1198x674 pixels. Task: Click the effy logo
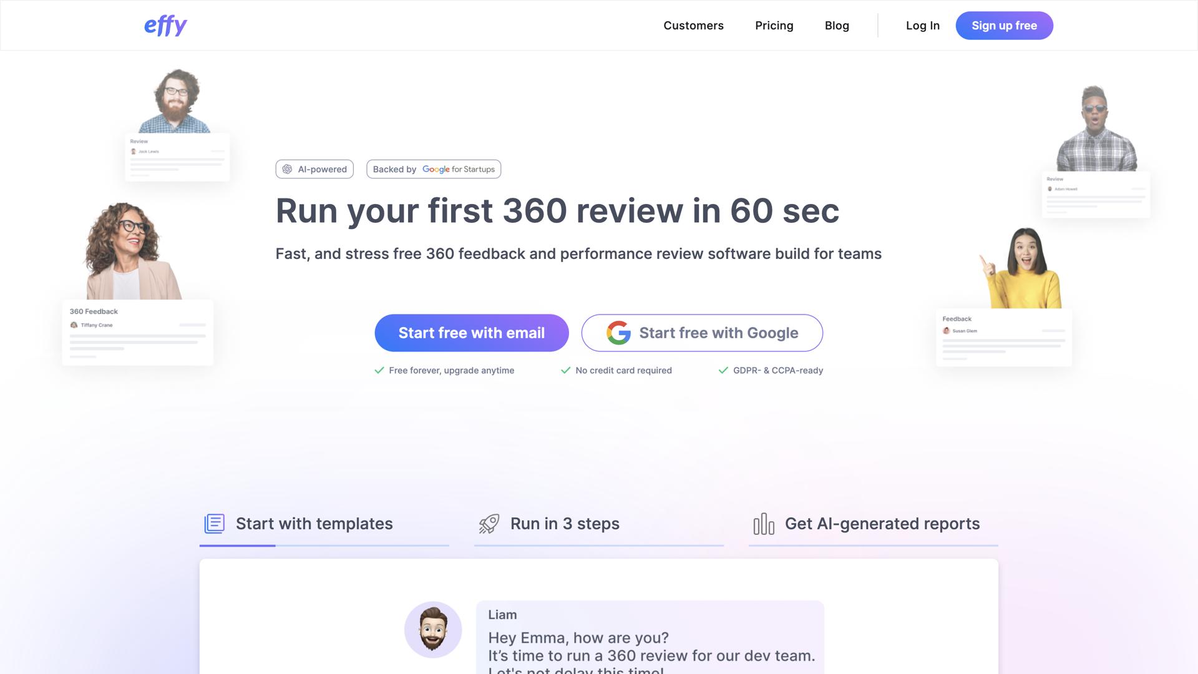tap(165, 26)
